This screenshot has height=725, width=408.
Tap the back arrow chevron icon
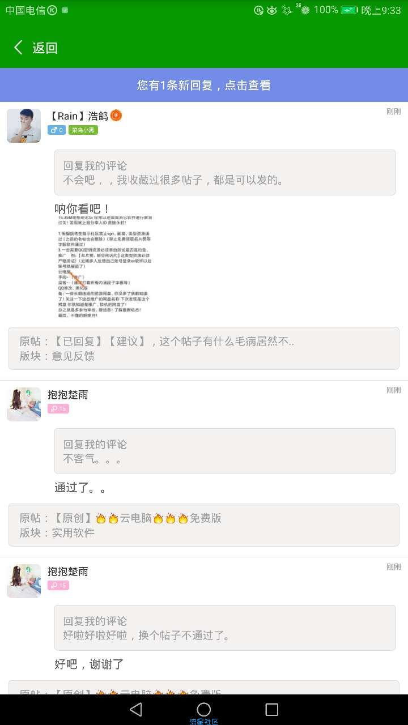click(x=18, y=48)
